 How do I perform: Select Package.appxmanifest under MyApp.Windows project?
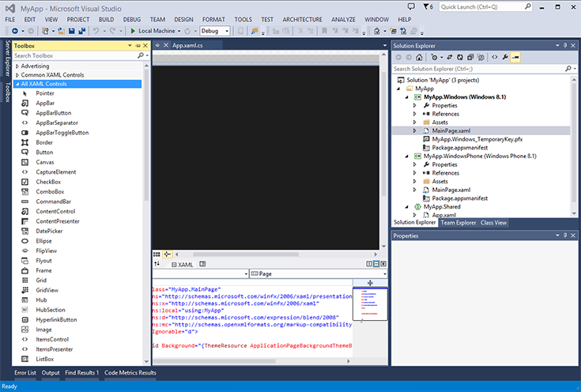coord(459,148)
